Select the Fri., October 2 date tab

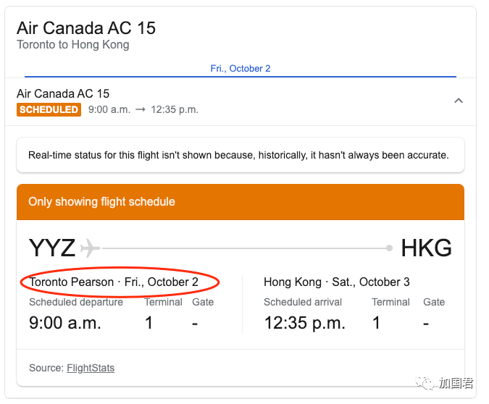[x=241, y=68]
